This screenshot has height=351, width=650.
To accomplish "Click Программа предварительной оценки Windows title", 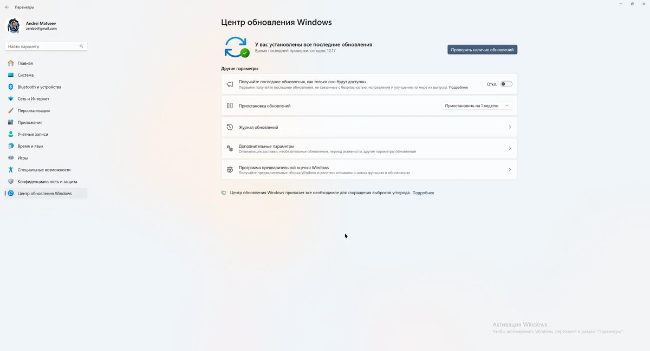I will 284,168.
